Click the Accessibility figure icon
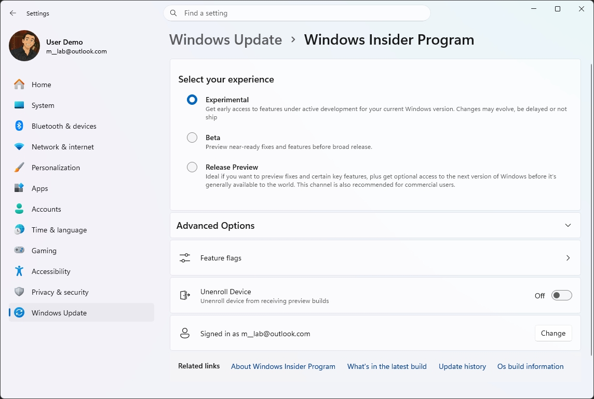The height and width of the screenshot is (399, 594). 19,271
